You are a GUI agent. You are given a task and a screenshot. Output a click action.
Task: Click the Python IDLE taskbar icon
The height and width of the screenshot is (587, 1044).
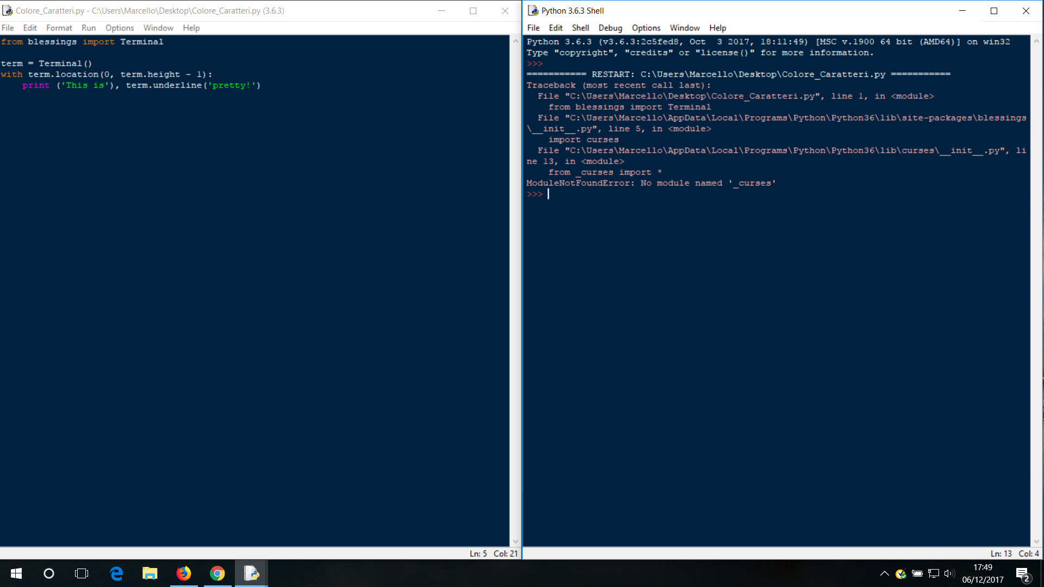251,573
